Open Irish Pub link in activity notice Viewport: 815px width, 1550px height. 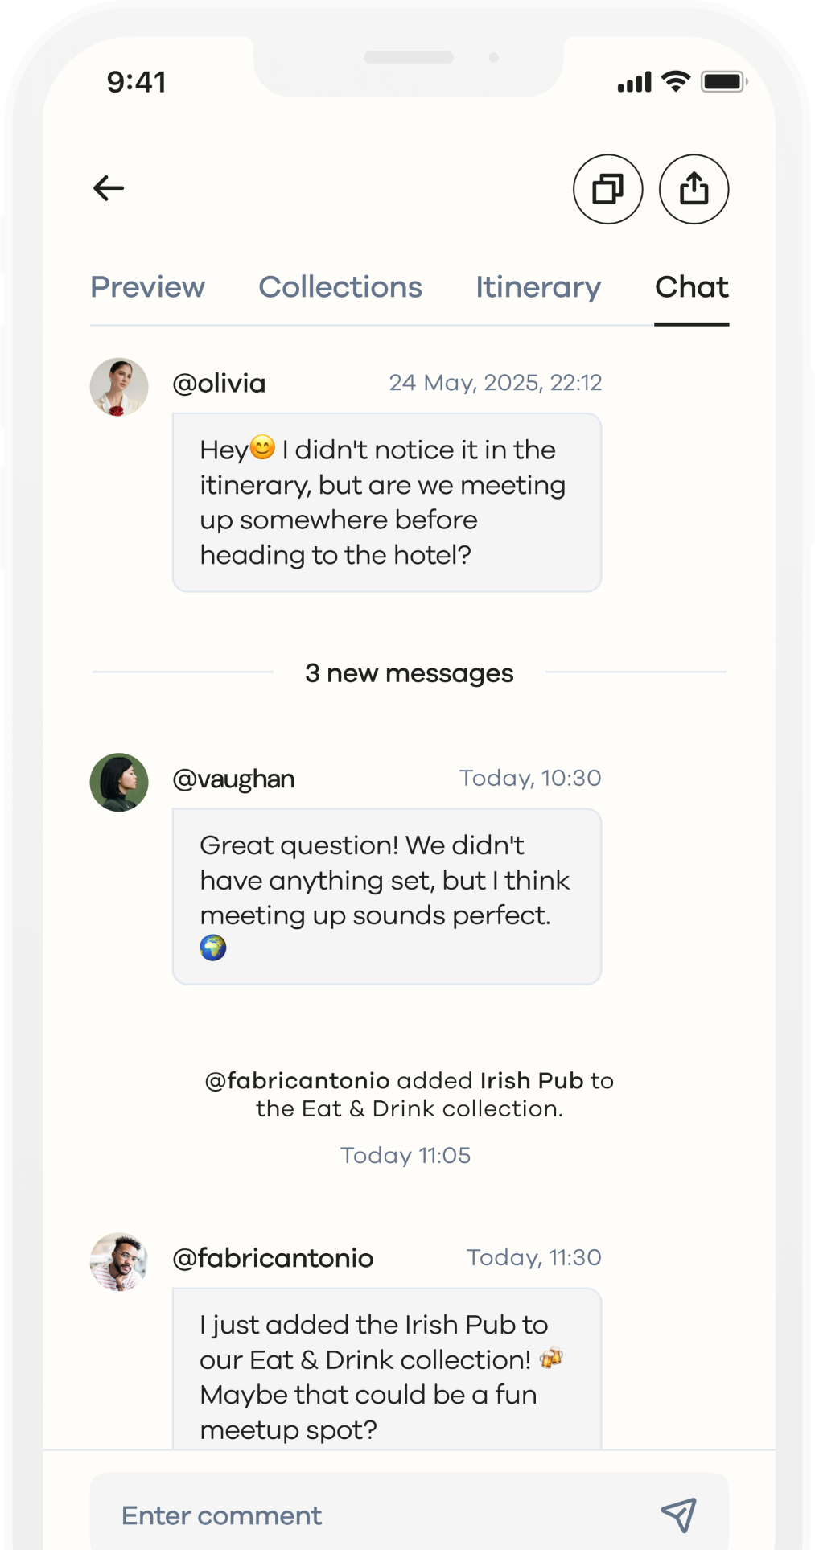coord(531,1080)
